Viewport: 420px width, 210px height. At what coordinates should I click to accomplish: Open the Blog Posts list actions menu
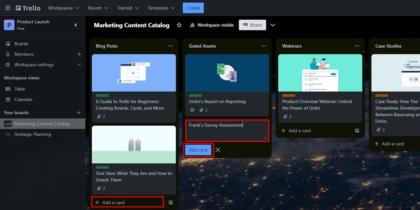point(170,46)
